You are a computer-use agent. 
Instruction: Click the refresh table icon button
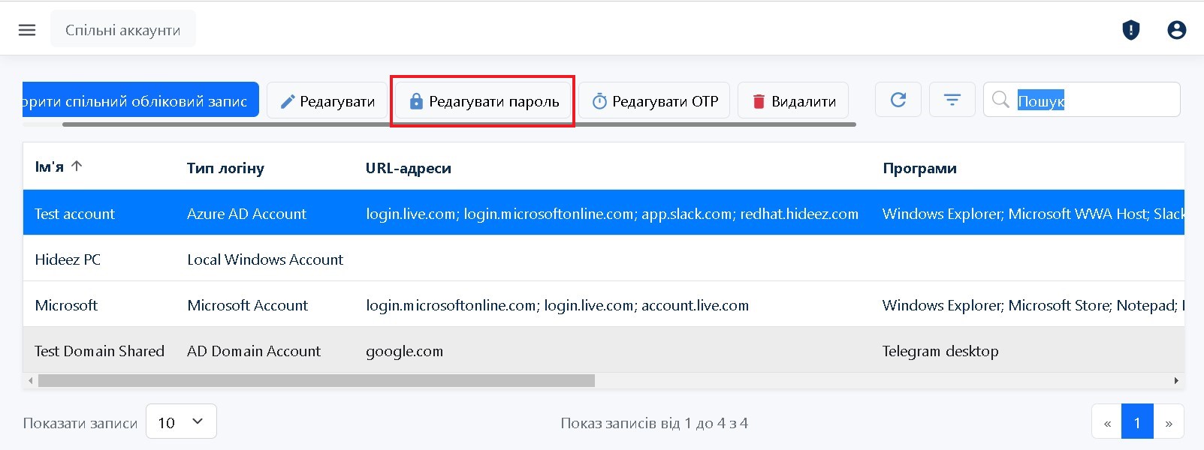[898, 100]
